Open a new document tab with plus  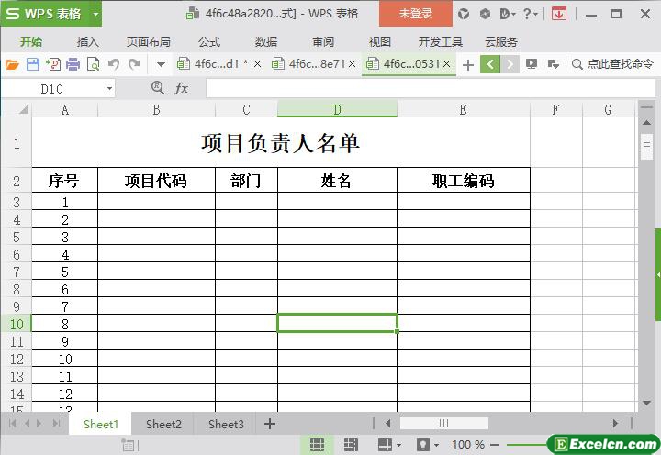(x=468, y=65)
